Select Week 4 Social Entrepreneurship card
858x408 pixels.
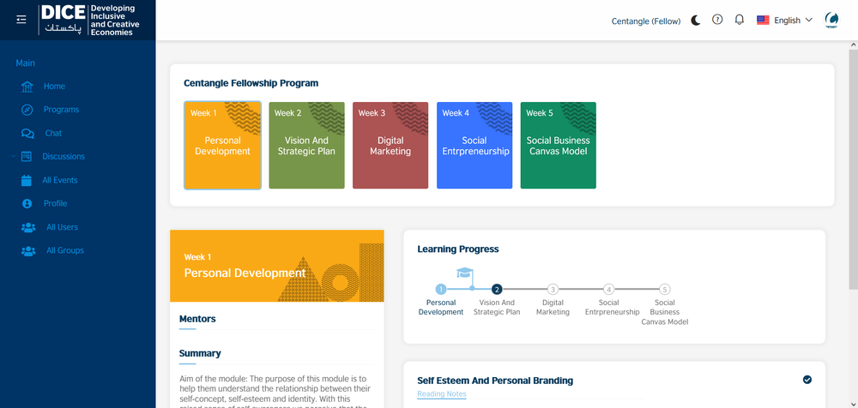(474, 146)
